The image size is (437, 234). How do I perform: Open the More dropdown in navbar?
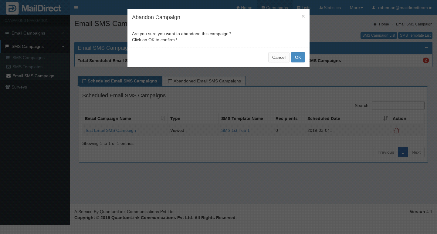pos(356,8)
